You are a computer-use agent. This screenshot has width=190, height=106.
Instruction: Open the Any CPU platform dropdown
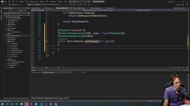39,5
